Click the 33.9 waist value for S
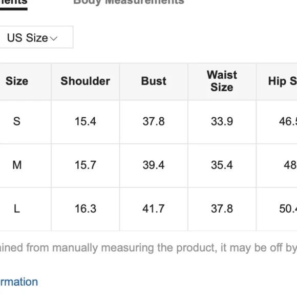Screen dimensions: 297x297 [222, 121]
